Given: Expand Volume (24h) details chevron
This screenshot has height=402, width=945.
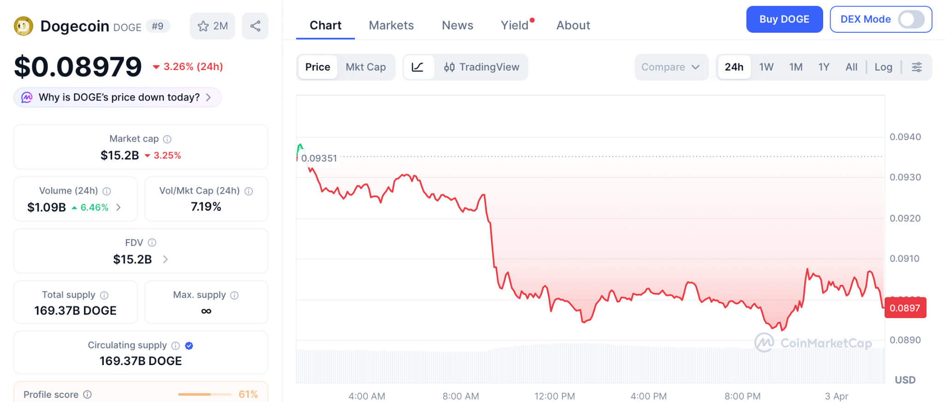Looking at the screenshot, I should [119, 207].
